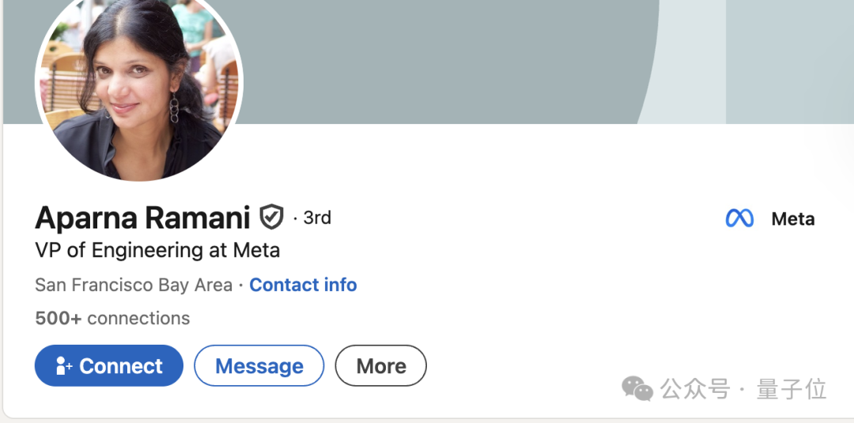
Task: Click the San Francisco Bay Area location
Action: pyautogui.click(x=134, y=285)
